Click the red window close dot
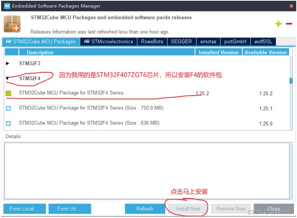This screenshot has width=297, height=218. (x=291, y=6)
